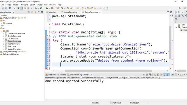Click the error marker on line 18
187x105 pixels.
tap(46, 69)
